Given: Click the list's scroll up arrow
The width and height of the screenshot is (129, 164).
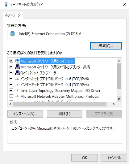Looking at the screenshot, I should click(x=119, y=61).
